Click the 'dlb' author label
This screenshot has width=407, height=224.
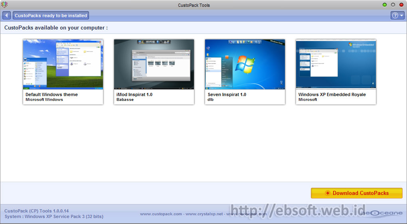pyautogui.click(x=211, y=100)
